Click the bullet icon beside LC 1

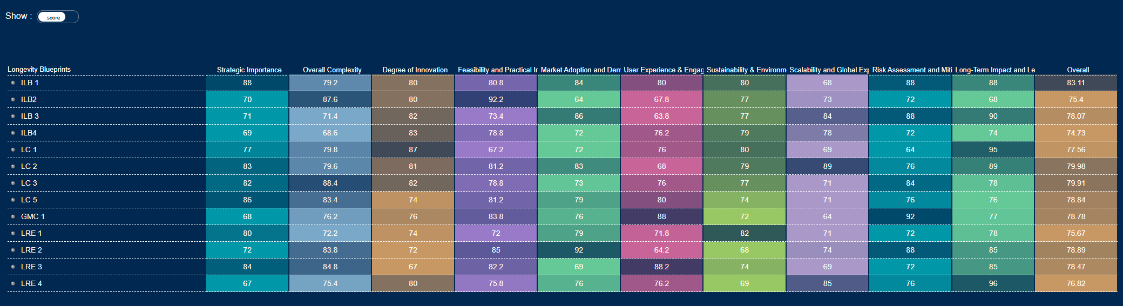coord(13,149)
